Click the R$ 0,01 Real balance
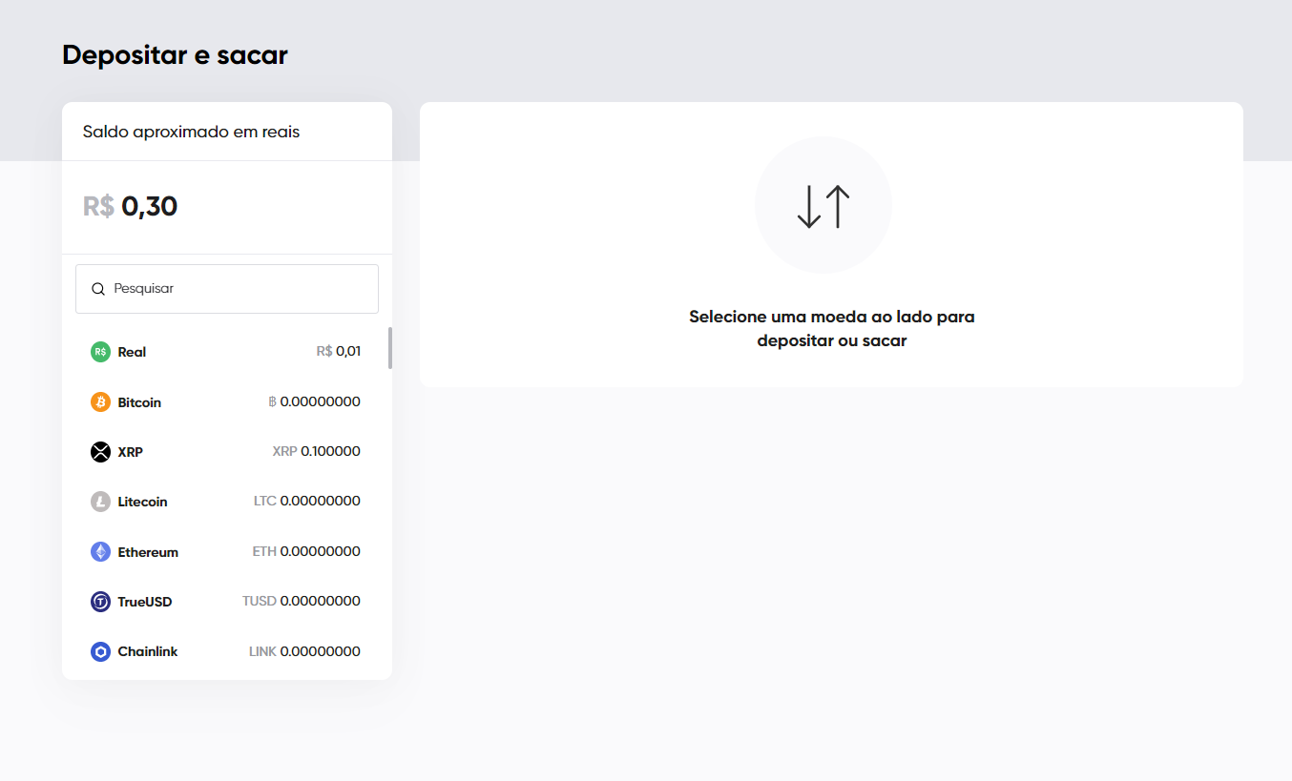The image size is (1292, 781). [x=339, y=351]
